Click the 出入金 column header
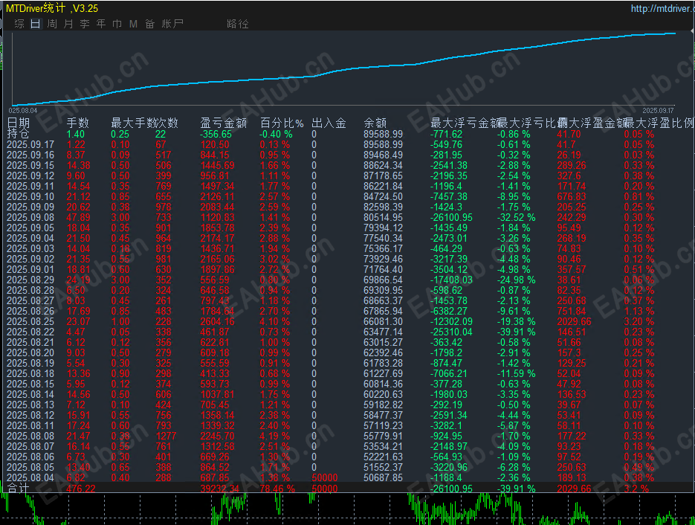The height and width of the screenshot is (525, 695). 329,123
